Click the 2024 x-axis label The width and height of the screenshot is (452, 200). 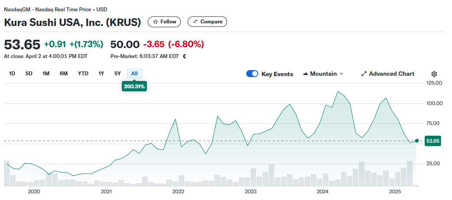point(322,192)
